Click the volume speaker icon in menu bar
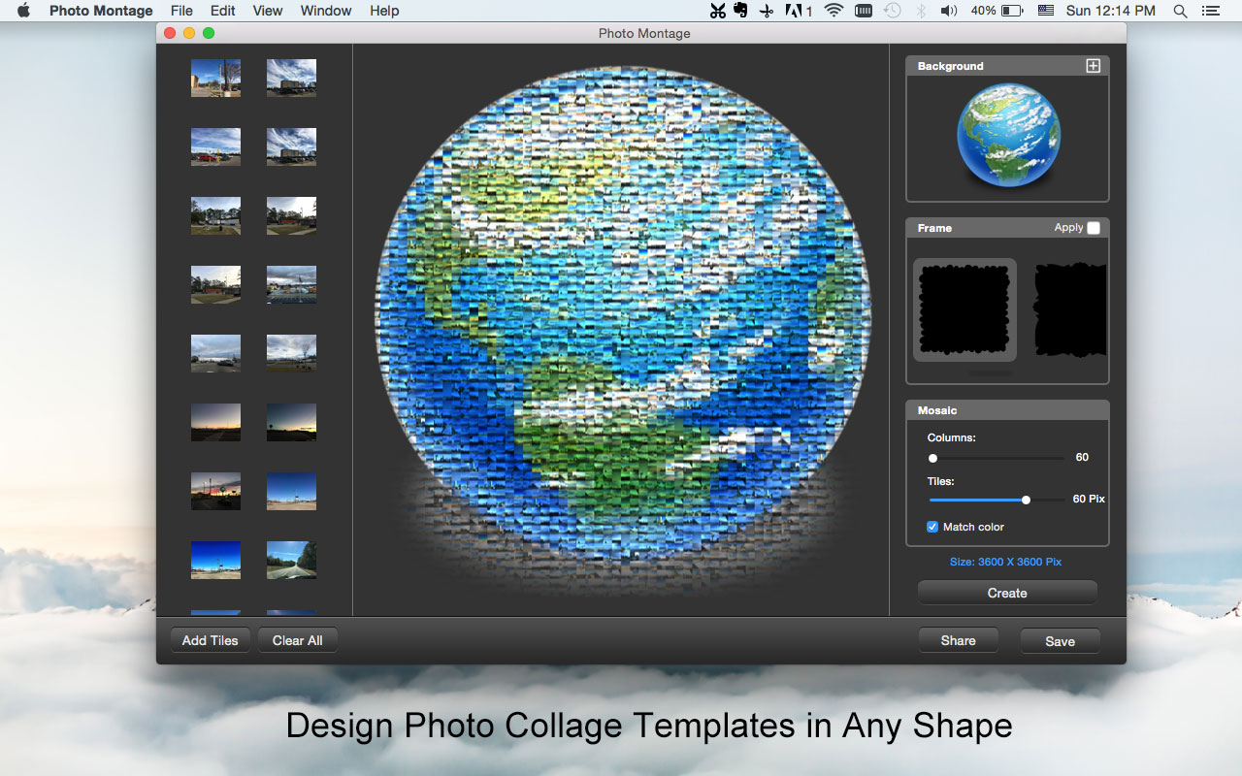1242x776 pixels. tap(948, 11)
